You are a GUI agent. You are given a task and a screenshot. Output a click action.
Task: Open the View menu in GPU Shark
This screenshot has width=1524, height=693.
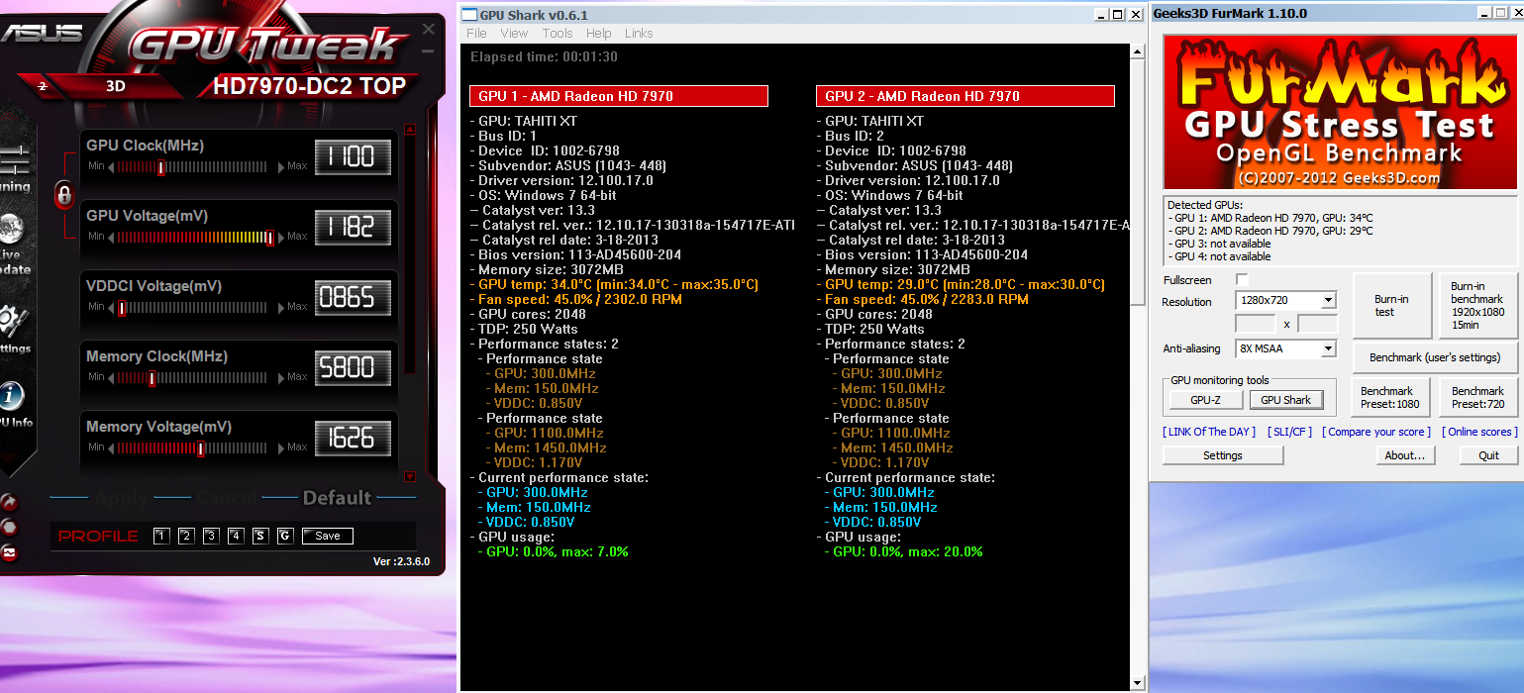(514, 33)
